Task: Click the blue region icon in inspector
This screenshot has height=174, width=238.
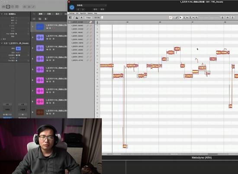Action: pyautogui.click(x=18, y=48)
